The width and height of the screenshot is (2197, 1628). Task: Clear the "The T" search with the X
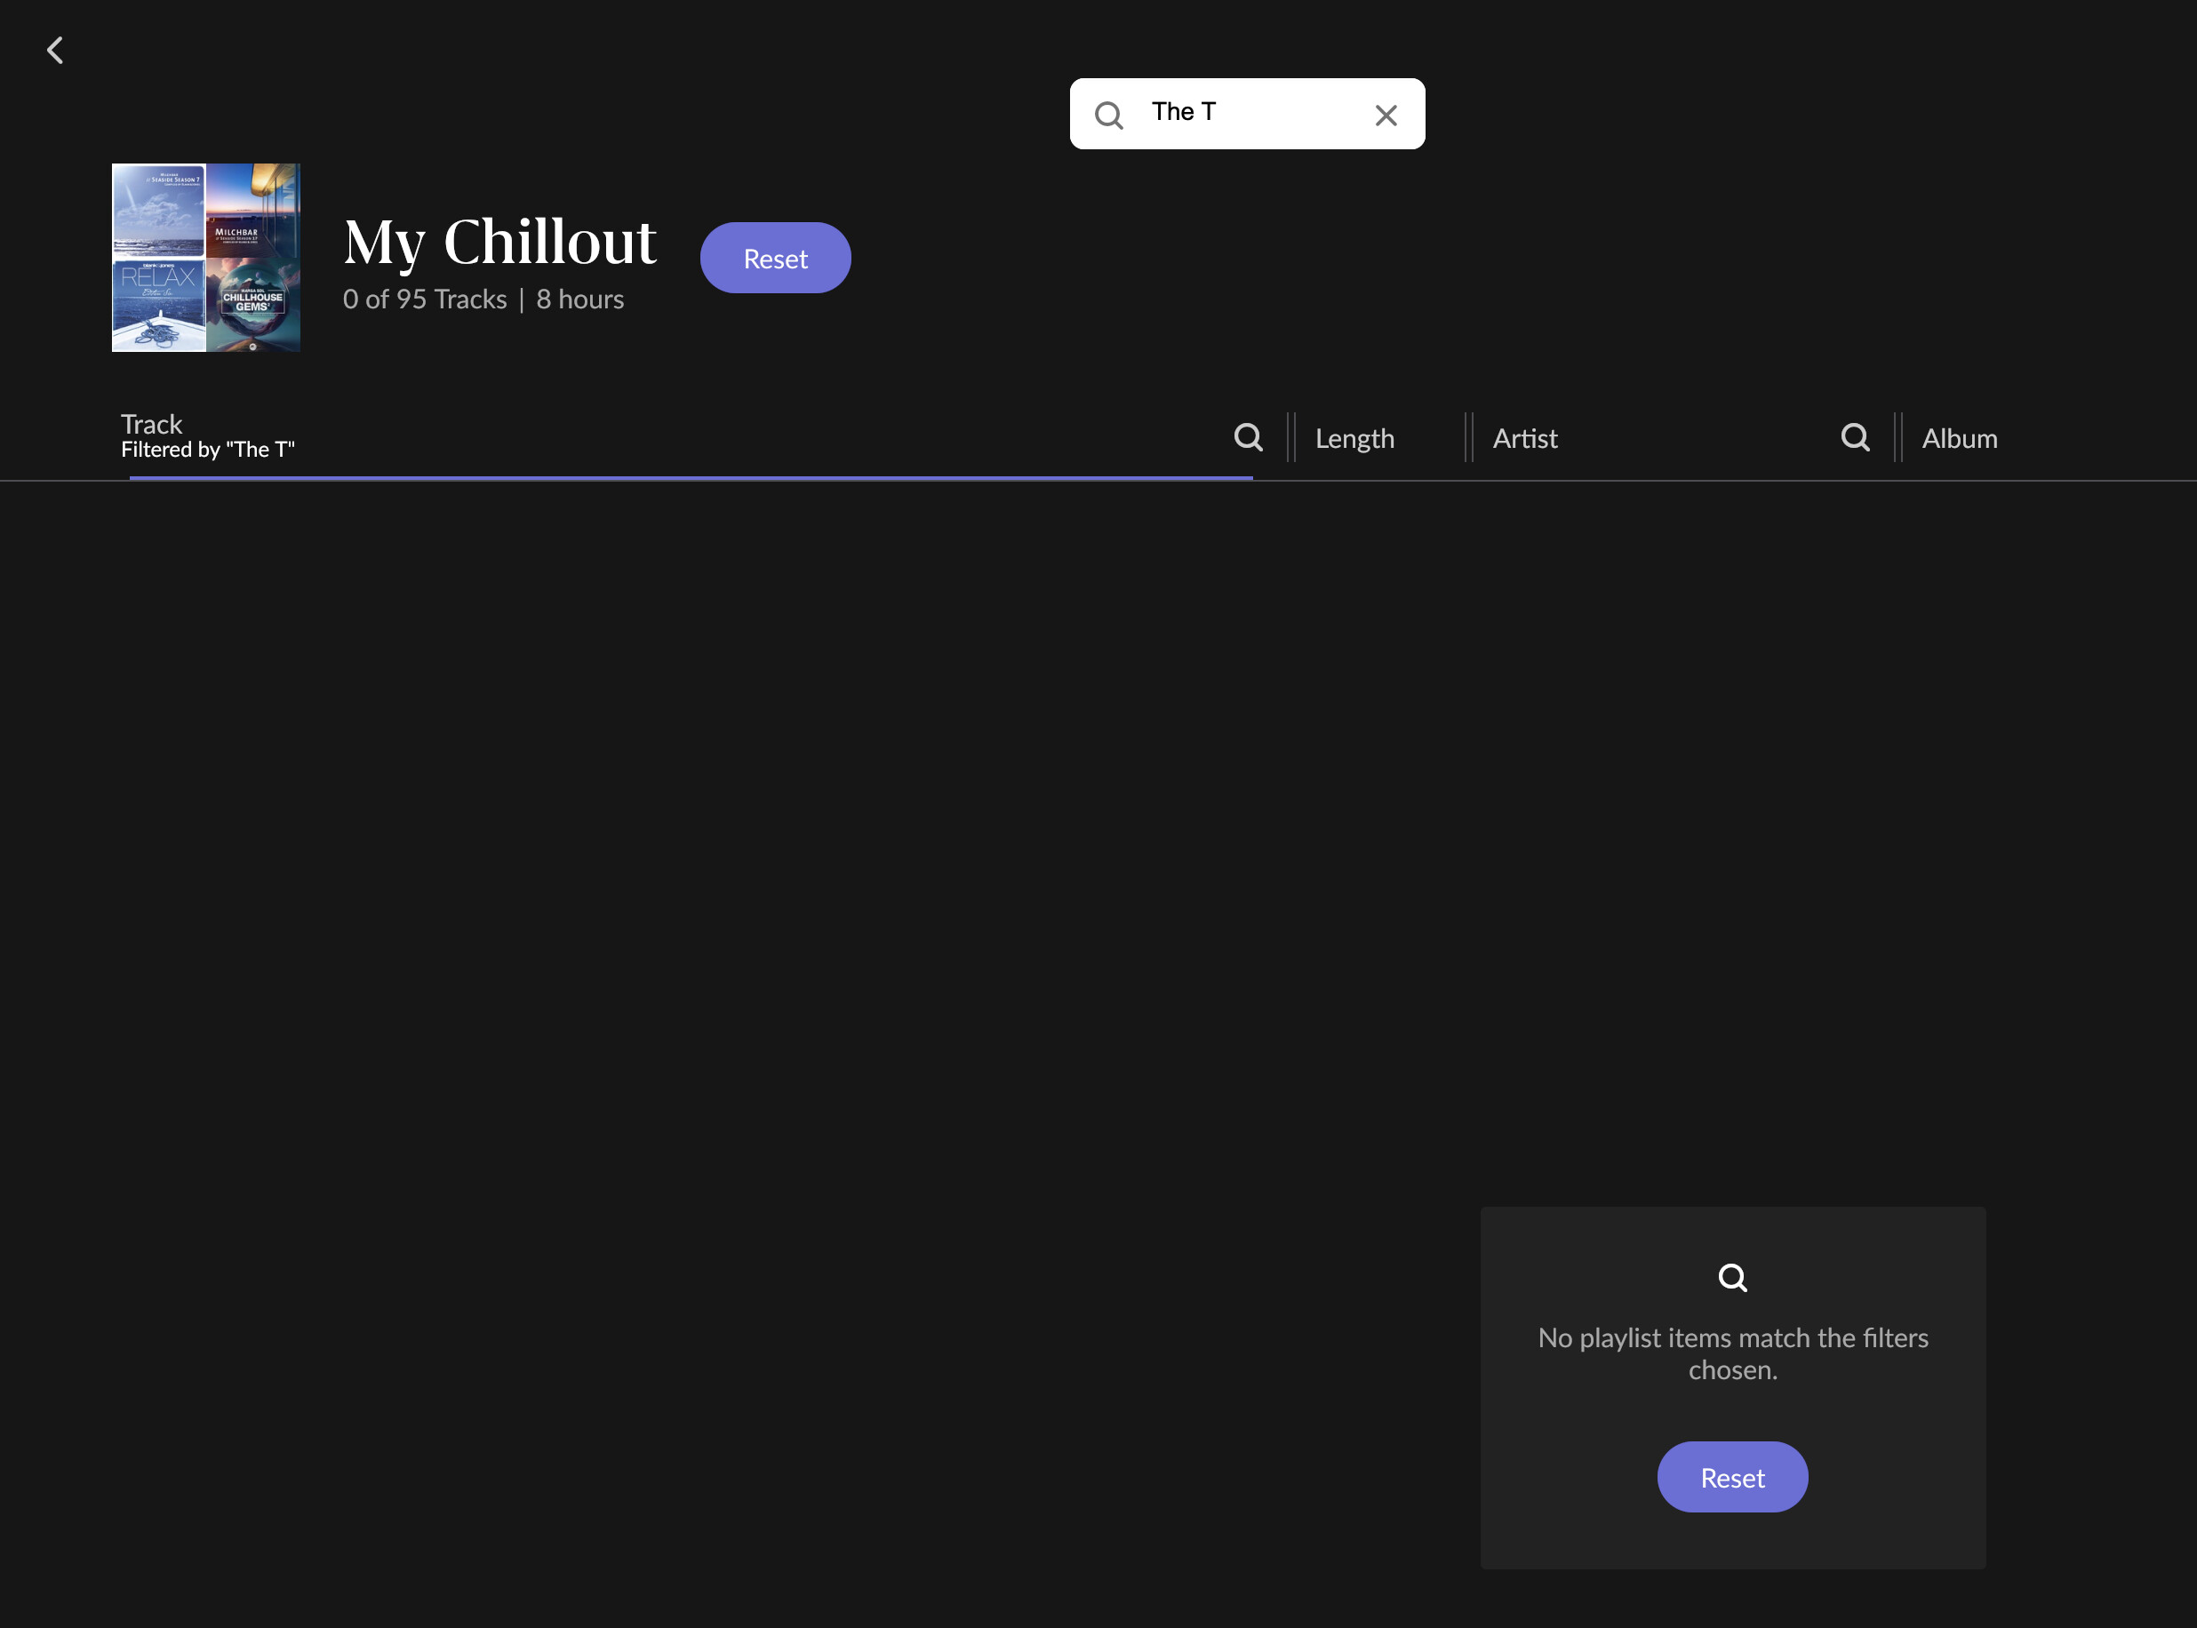click(x=1386, y=116)
